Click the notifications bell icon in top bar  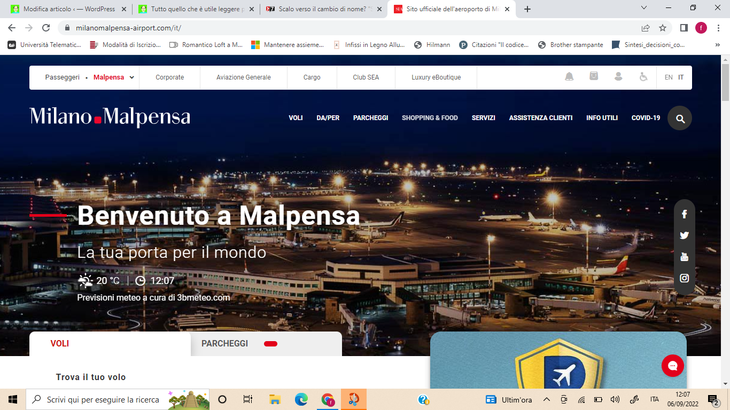click(x=569, y=77)
